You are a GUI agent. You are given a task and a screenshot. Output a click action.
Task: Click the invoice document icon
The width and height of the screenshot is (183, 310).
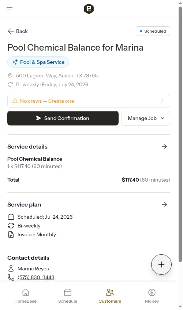(11, 234)
